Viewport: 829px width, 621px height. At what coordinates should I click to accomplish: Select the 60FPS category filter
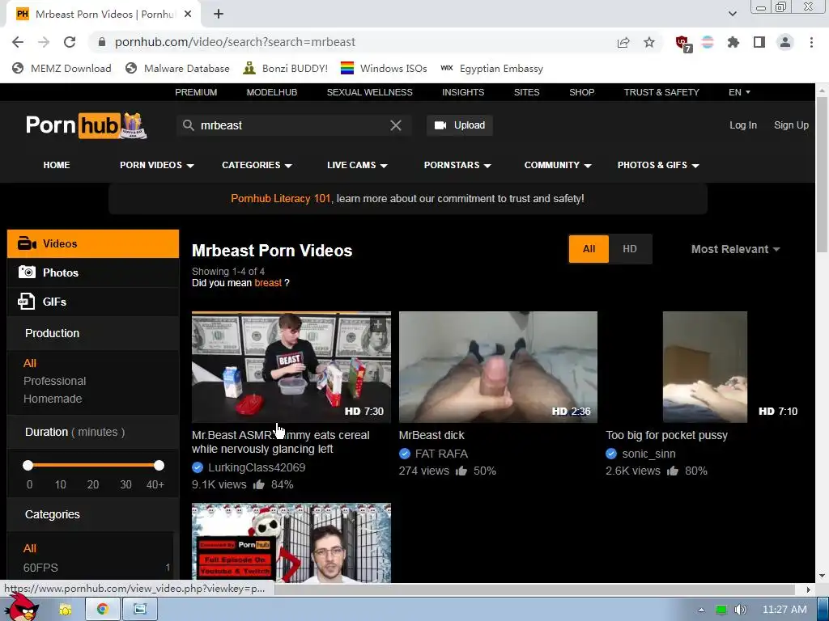pos(40,568)
